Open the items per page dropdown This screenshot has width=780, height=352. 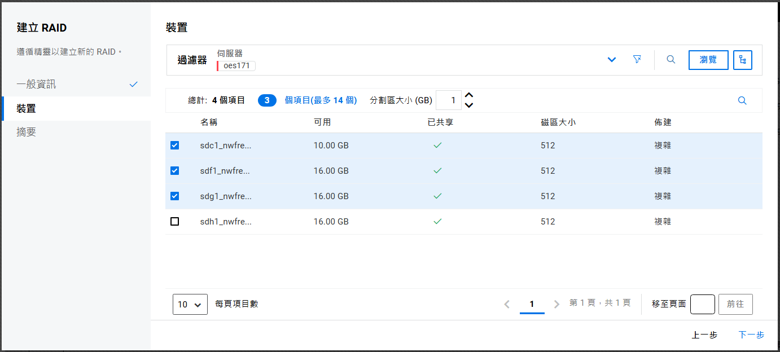point(190,304)
